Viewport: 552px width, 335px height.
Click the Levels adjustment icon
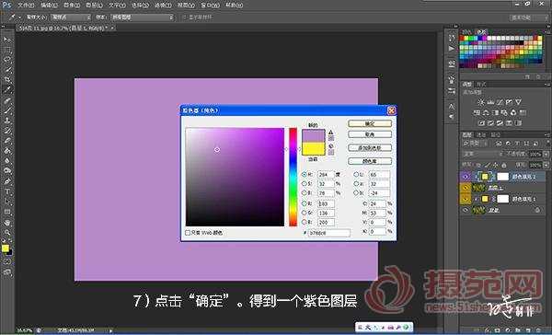490,102
